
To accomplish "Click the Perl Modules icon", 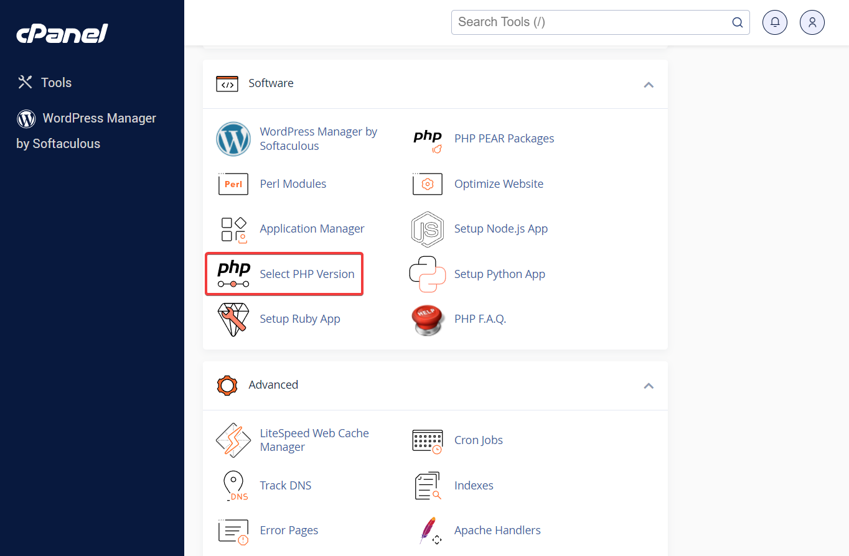I will pos(233,184).
